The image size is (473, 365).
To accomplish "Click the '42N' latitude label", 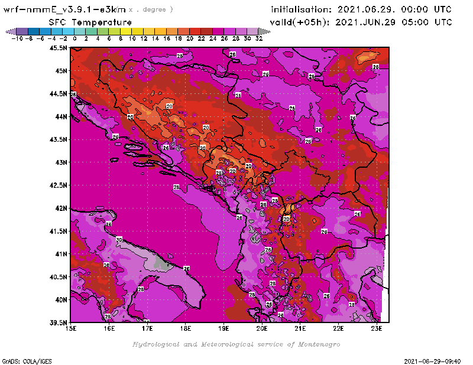I will (61, 208).
